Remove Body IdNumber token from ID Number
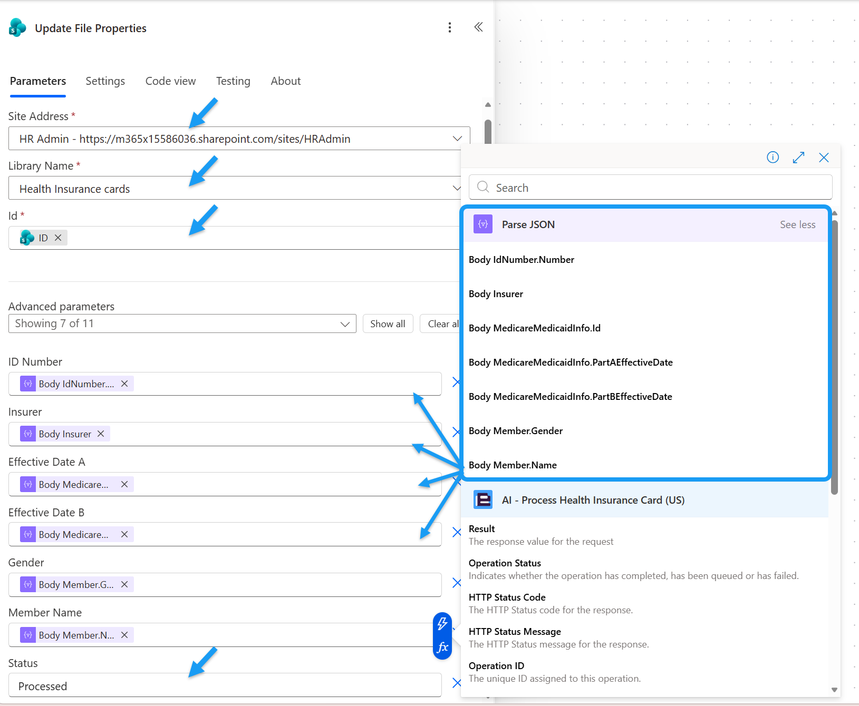The width and height of the screenshot is (859, 706). coord(124,384)
